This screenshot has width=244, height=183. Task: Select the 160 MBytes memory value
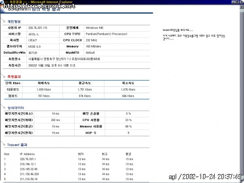click(x=93, y=46)
